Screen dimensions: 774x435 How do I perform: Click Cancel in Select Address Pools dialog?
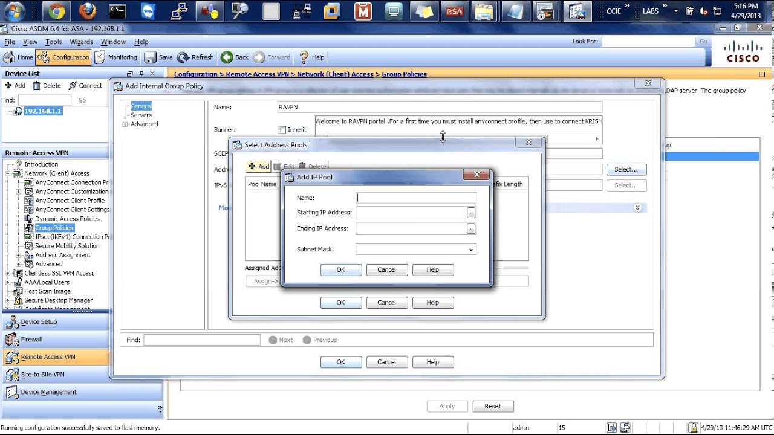click(387, 303)
